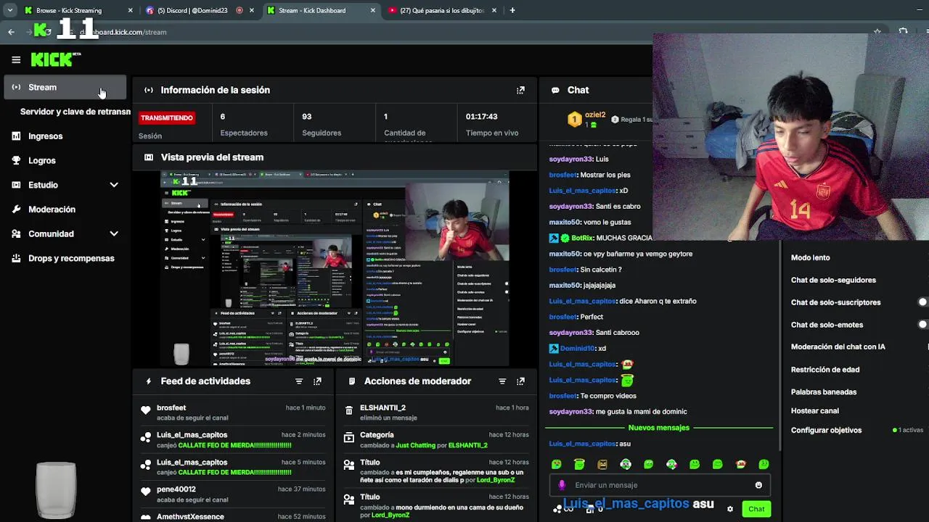The image size is (929, 522).
Task: Click the gold rank badge beside oziel2
Action: coord(575,120)
